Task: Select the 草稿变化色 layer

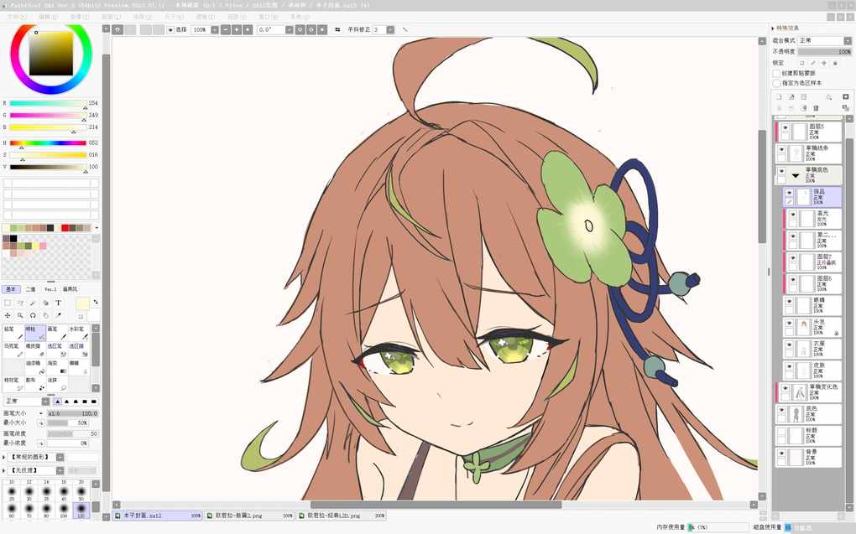Action: [808, 392]
